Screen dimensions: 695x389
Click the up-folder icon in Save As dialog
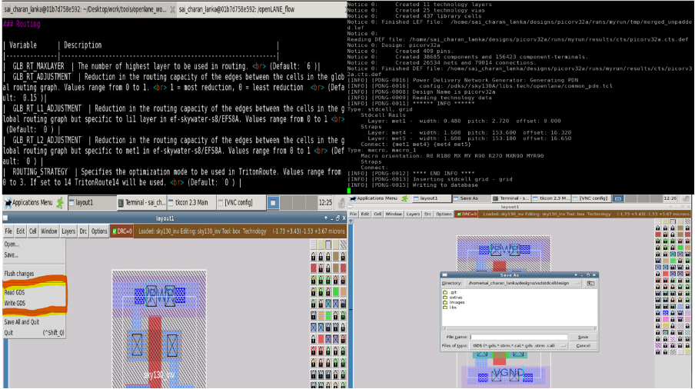pos(590,282)
